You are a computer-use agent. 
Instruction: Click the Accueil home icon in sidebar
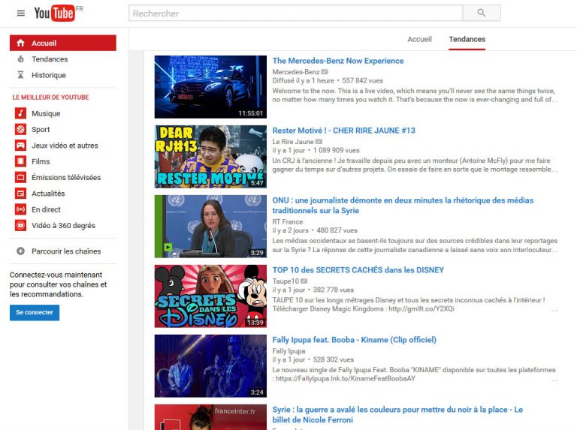pos(20,43)
